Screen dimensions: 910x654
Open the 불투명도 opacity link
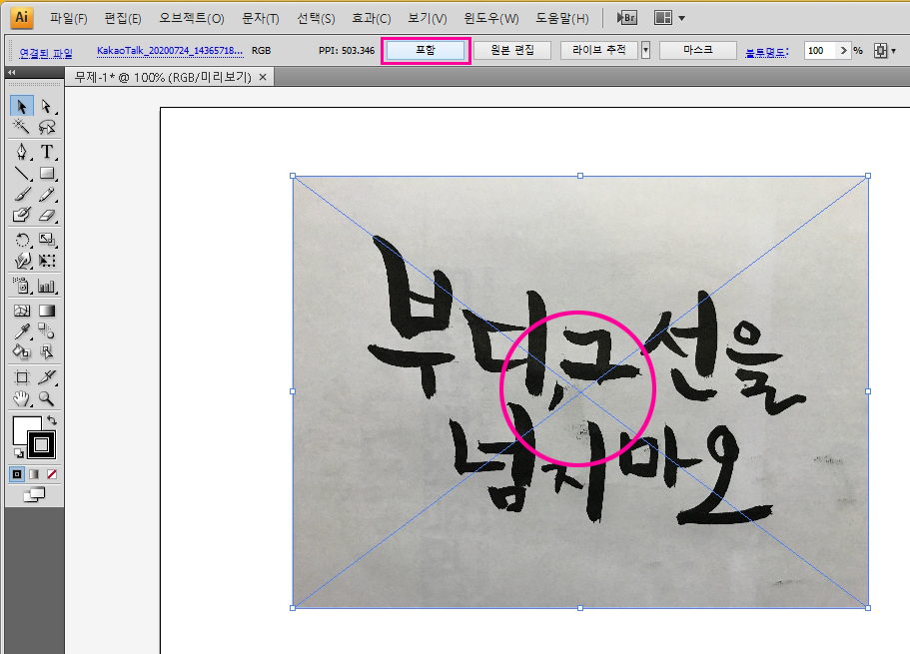click(x=766, y=52)
